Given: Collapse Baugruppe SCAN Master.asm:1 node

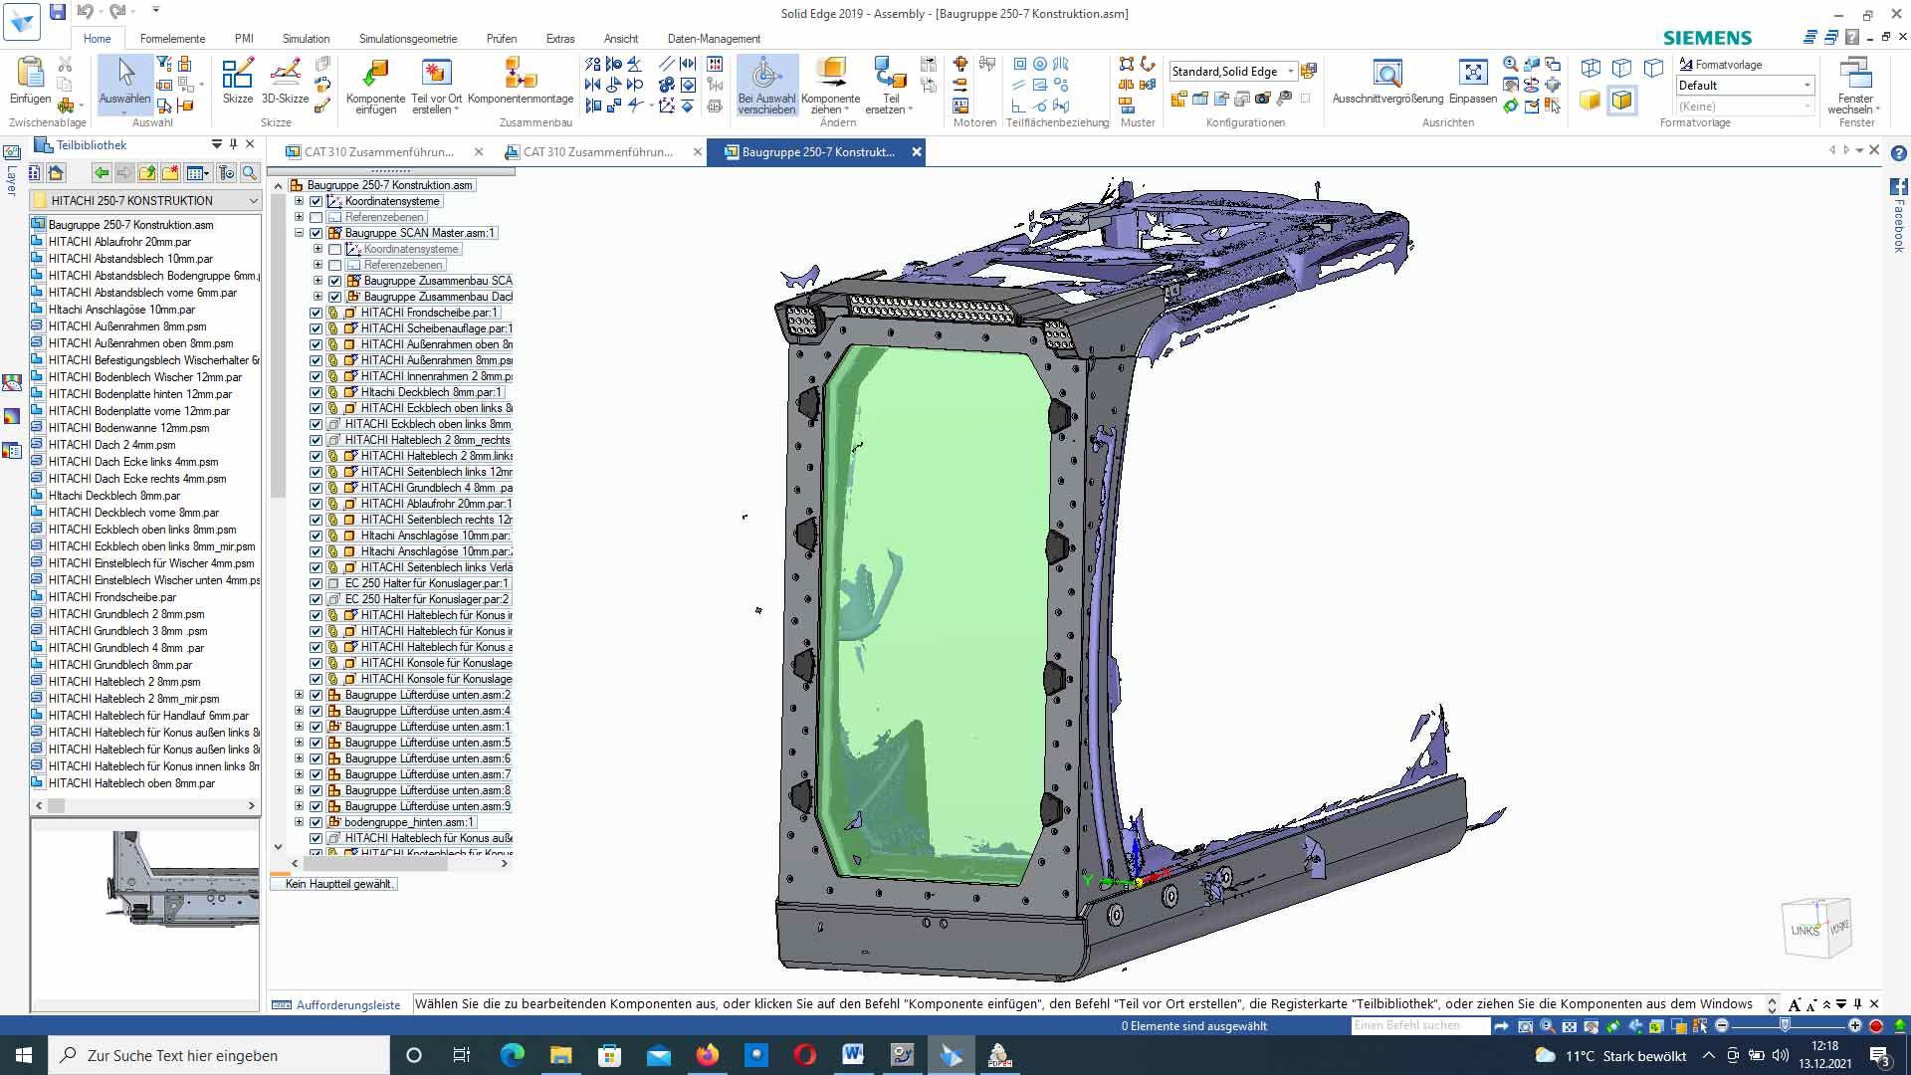Looking at the screenshot, I should click(299, 233).
